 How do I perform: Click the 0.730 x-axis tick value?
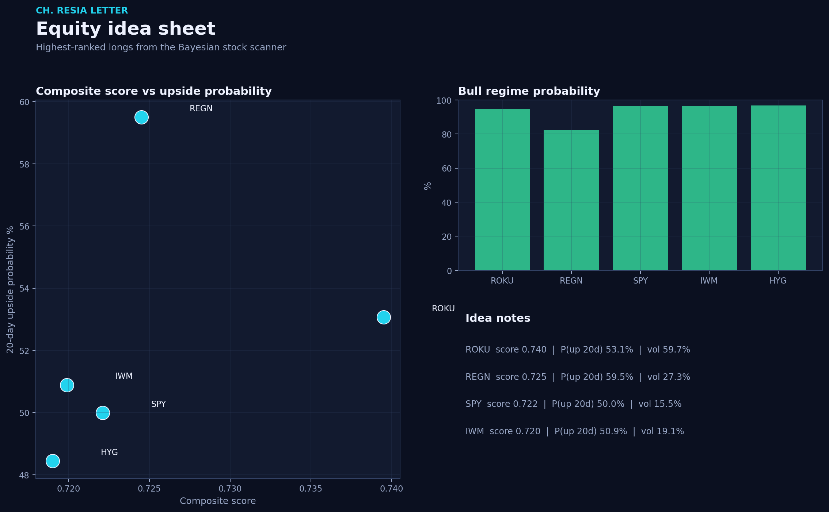(230, 489)
